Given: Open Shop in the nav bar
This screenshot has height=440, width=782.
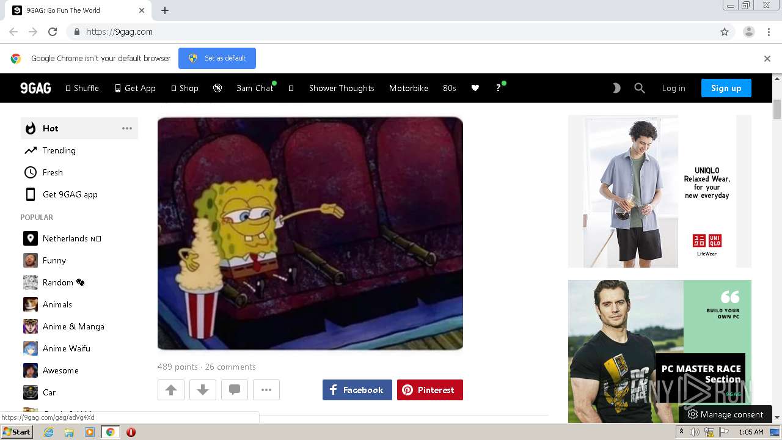Looking at the screenshot, I should pyautogui.click(x=185, y=88).
